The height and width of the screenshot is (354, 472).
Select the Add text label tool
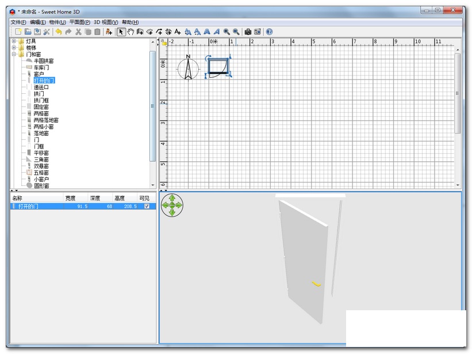click(x=178, y=32)
